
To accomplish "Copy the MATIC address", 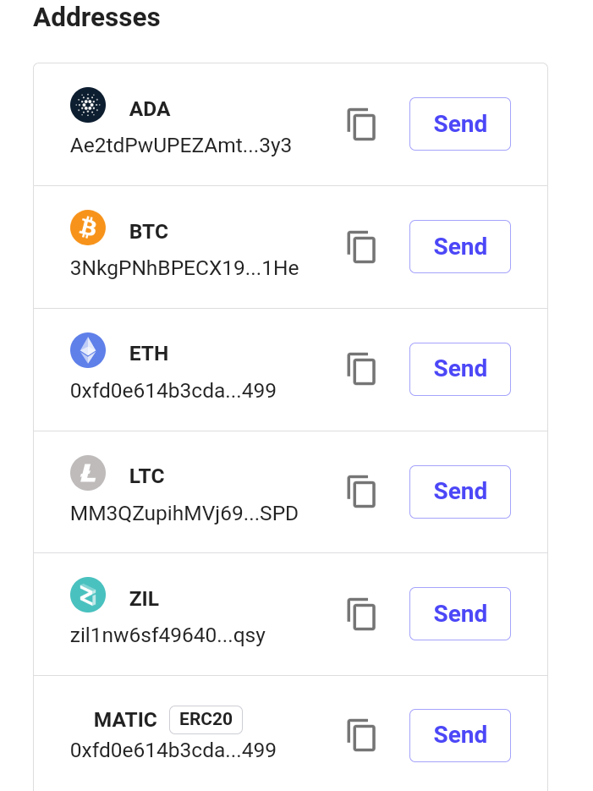I will point(361,735).
